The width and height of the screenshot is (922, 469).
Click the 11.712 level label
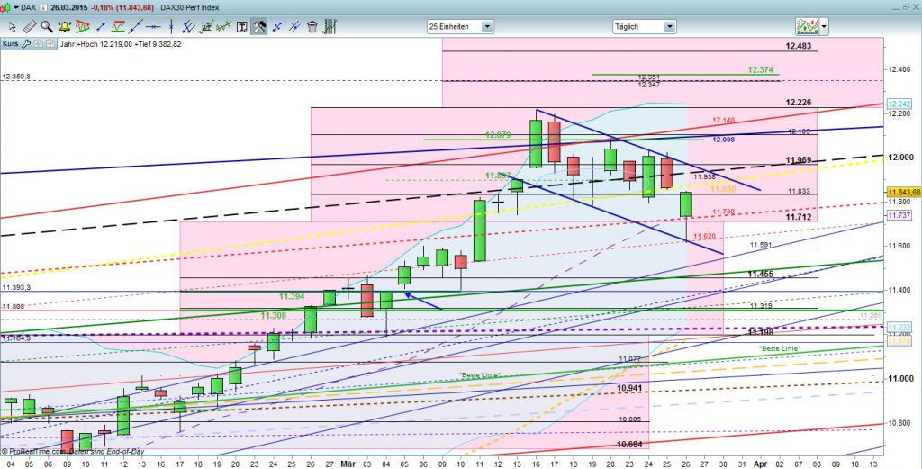pyautogui.click(x=798, y=217)
